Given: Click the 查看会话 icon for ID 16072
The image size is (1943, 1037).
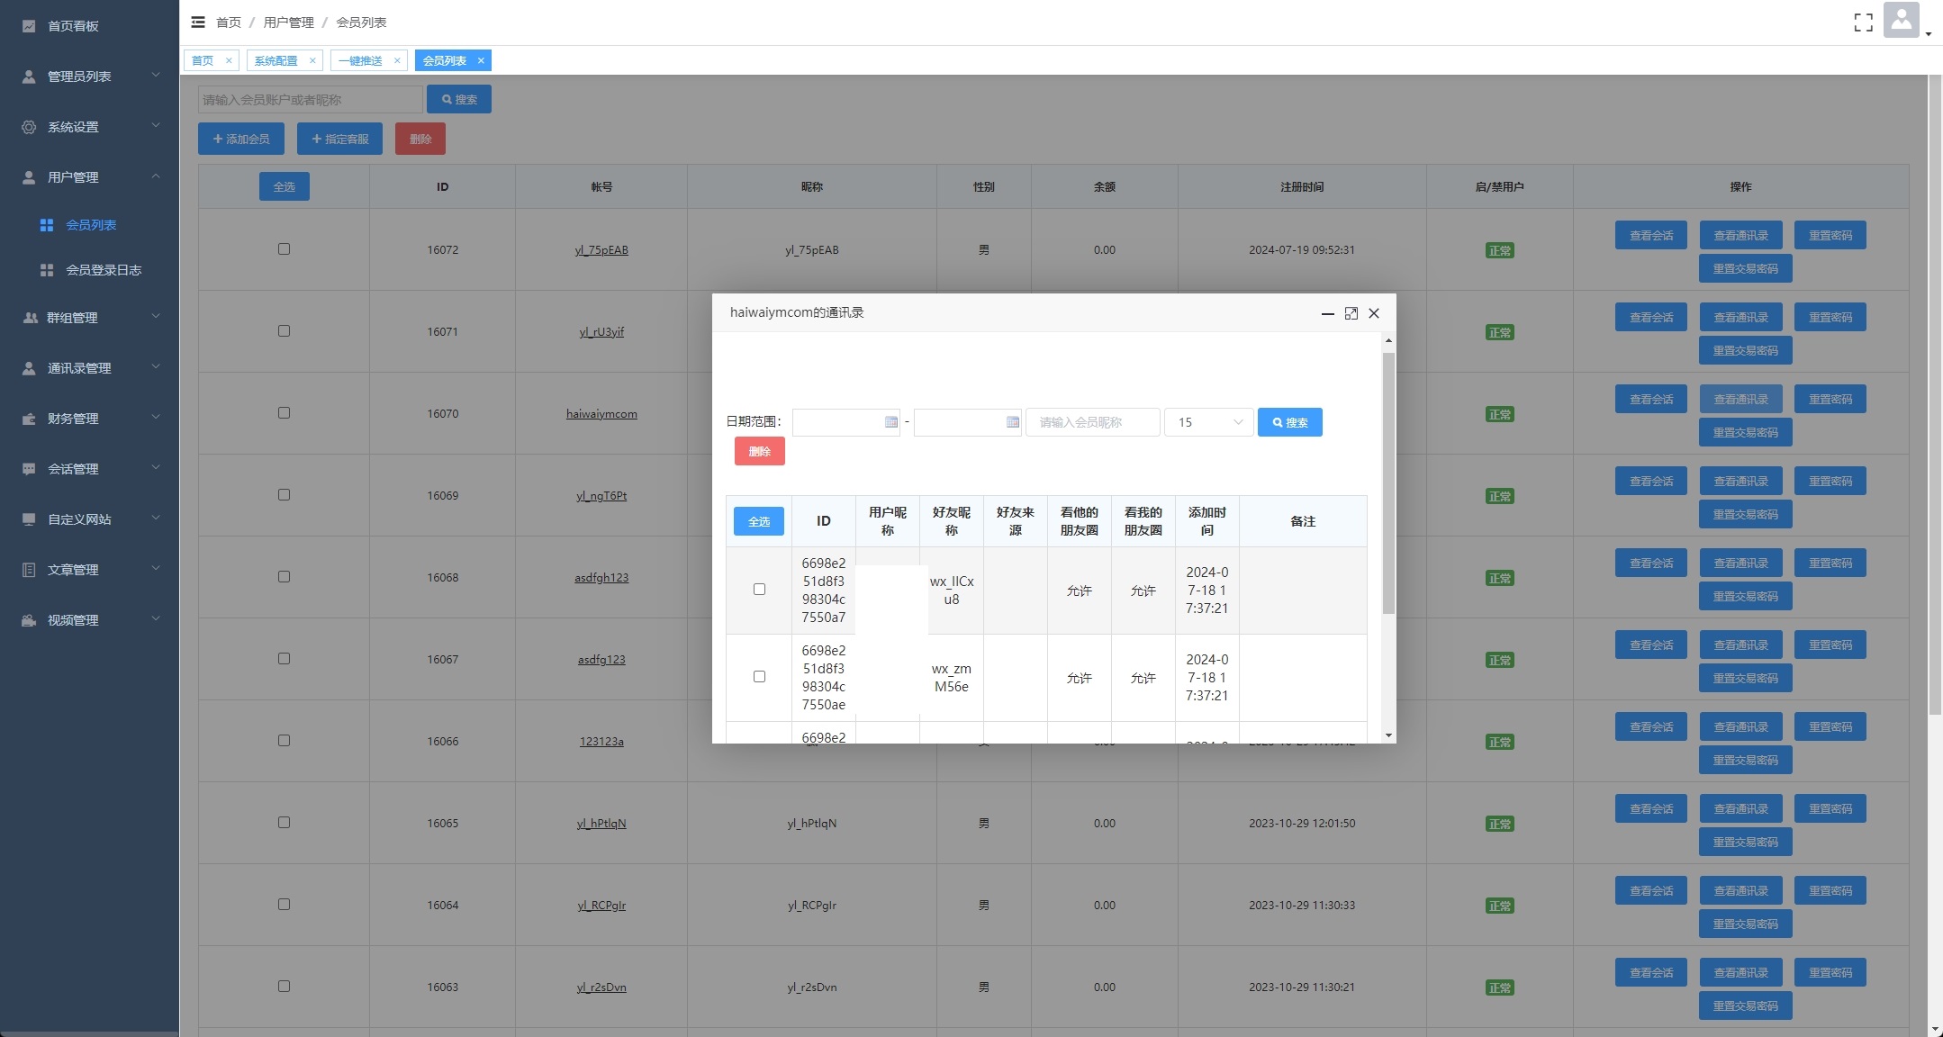Looking at the screenshot, I should click(1650, 235).
